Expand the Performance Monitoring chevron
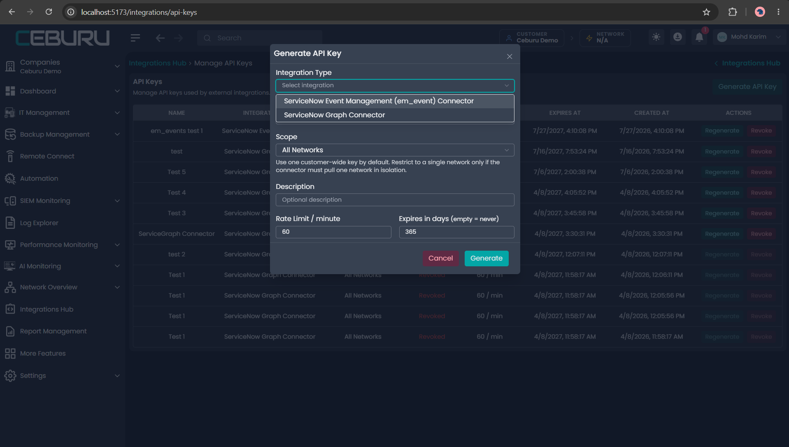 tap(117, 245)
